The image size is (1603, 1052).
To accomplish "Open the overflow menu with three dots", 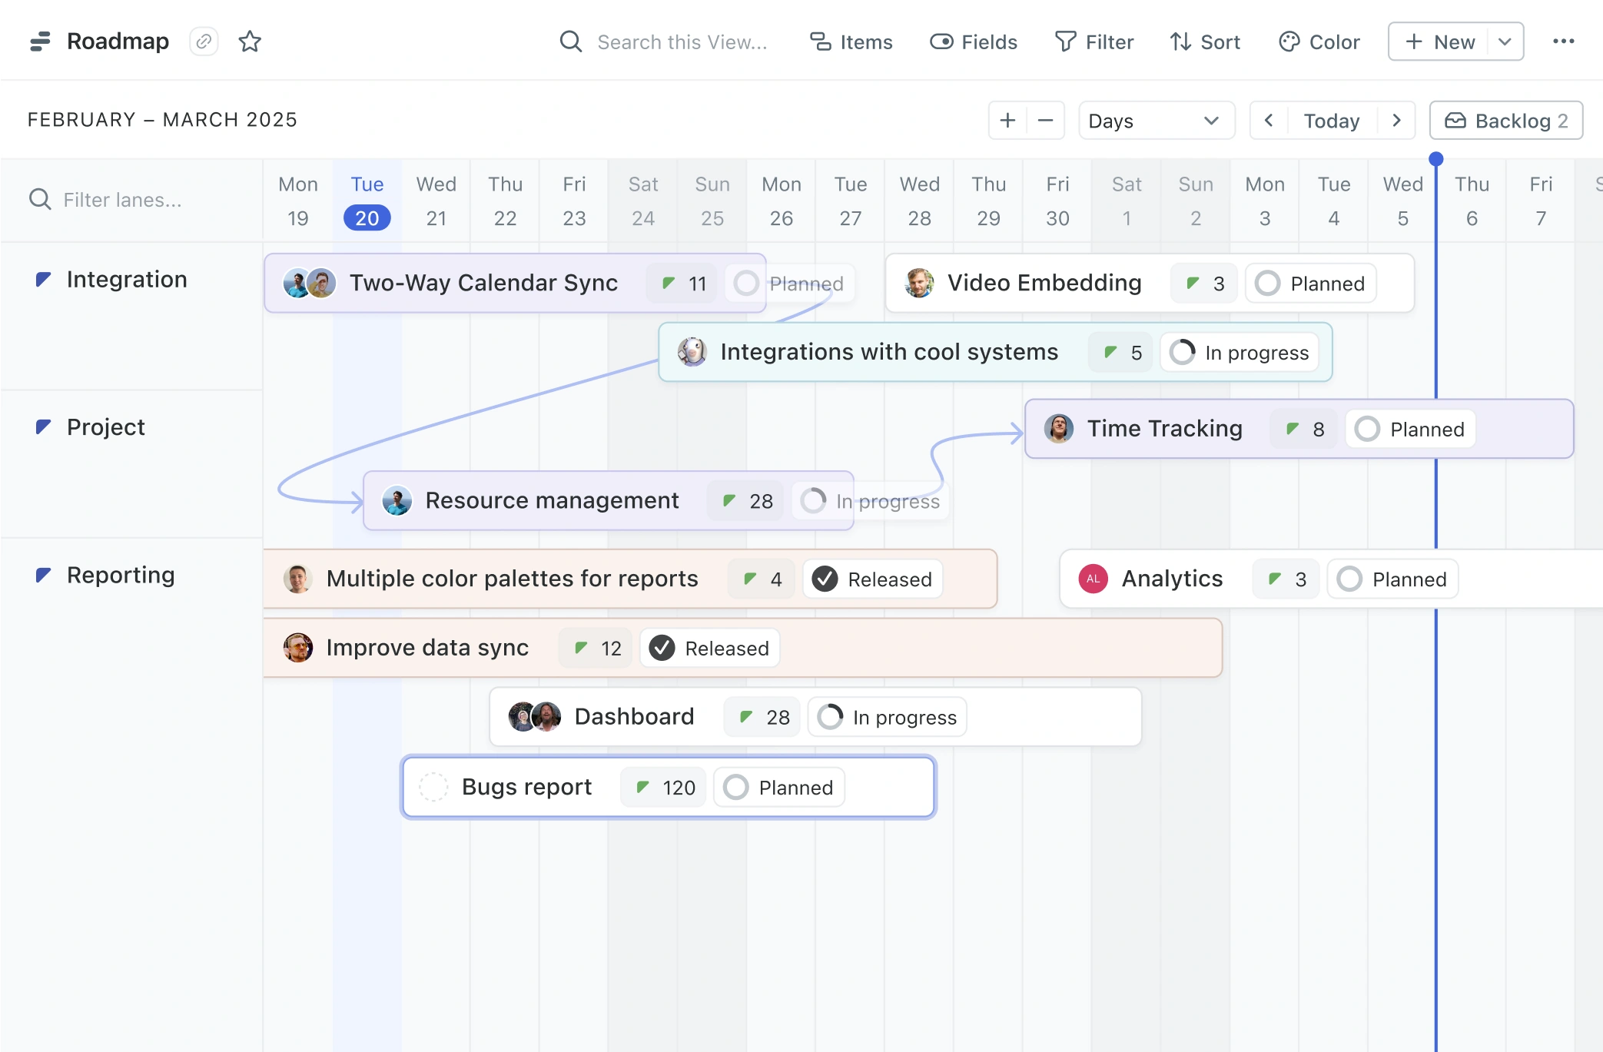I will point(1564,41).
